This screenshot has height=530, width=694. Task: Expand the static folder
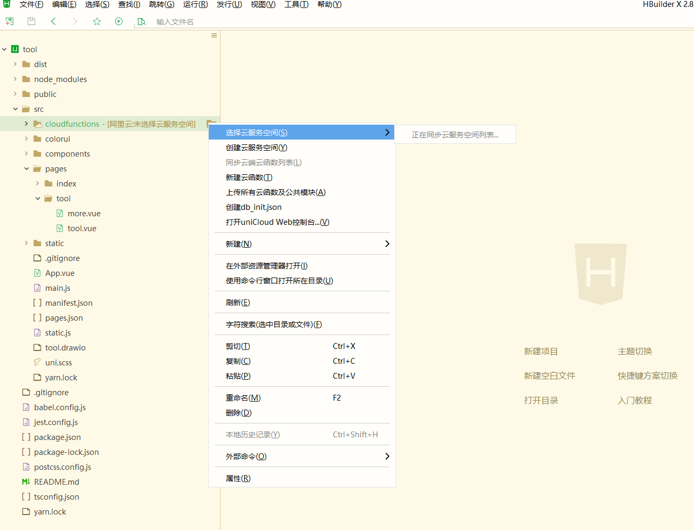[27, 243]
